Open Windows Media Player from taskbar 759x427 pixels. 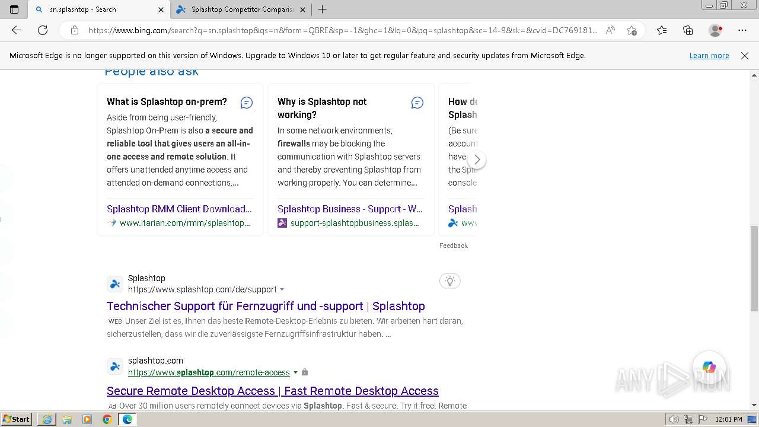(87, 419)
